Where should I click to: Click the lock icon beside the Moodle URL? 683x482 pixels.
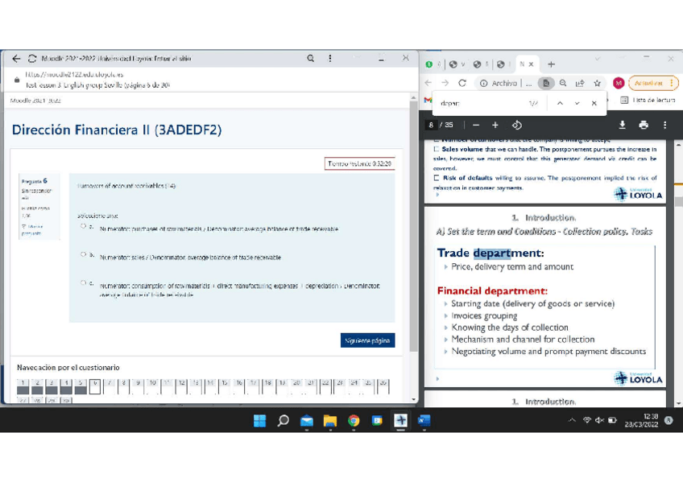point(17,80)
